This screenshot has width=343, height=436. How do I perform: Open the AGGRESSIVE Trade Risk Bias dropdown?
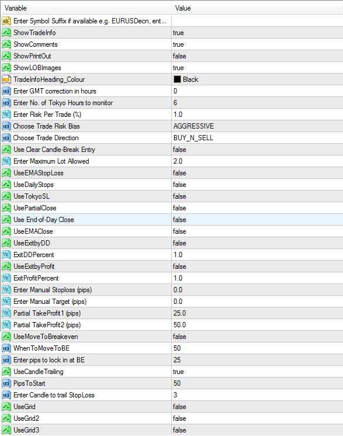pos(257,126)
